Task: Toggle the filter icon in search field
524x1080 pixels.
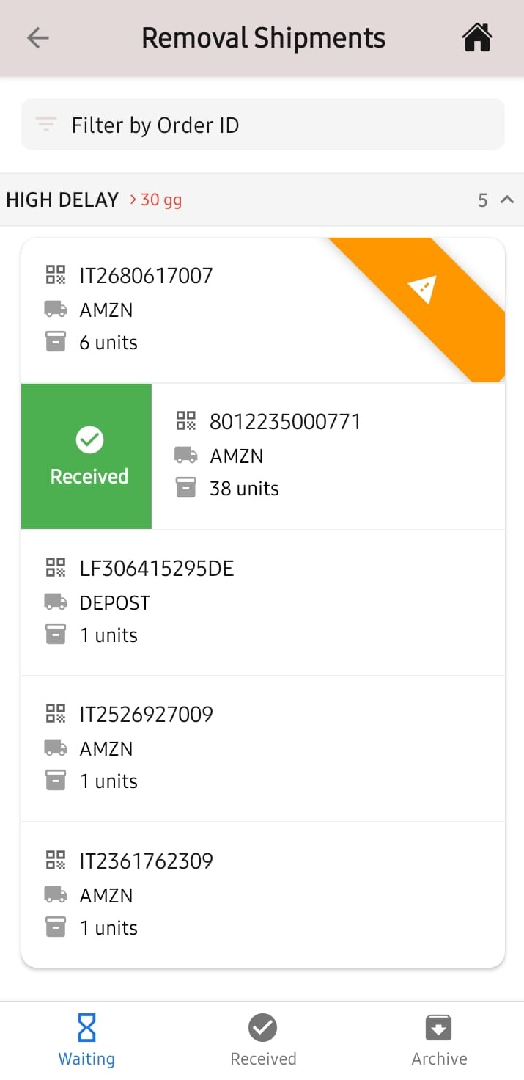Action: [x=45, y=124]
